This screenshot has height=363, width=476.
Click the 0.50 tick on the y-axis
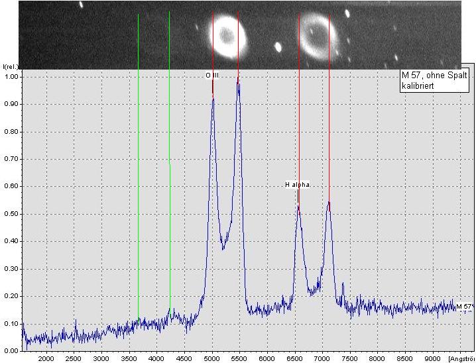pos(11,214)
